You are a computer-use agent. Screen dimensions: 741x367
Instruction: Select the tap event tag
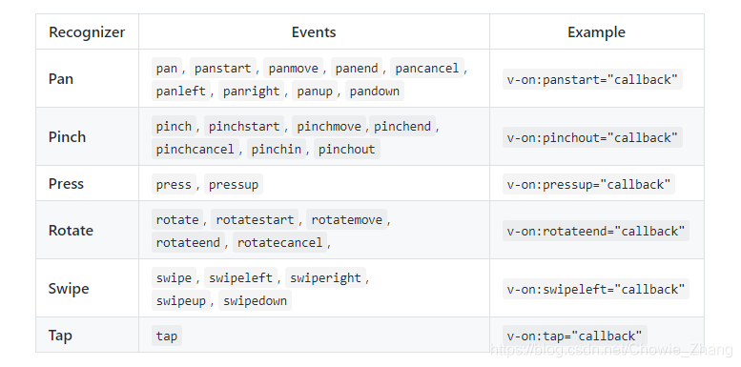click(167, 336)
